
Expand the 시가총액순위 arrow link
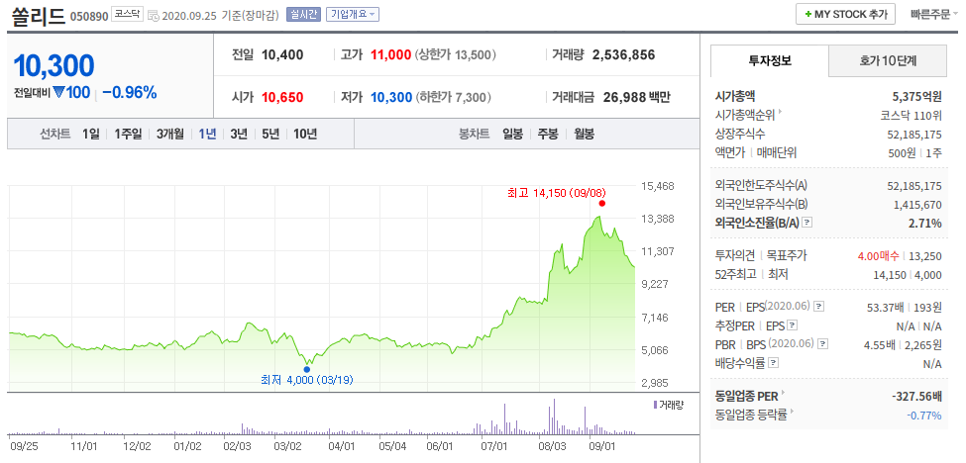[x=781, y=112]
